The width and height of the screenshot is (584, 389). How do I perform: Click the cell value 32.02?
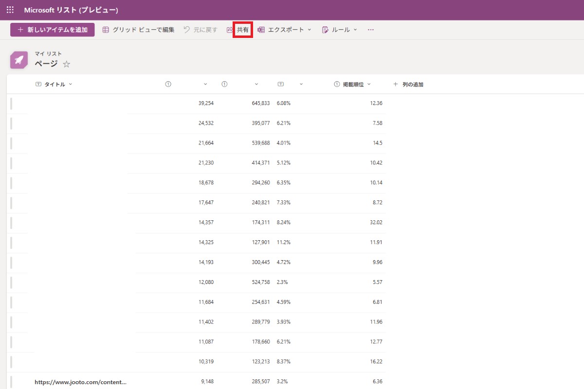tap(376, 222)
